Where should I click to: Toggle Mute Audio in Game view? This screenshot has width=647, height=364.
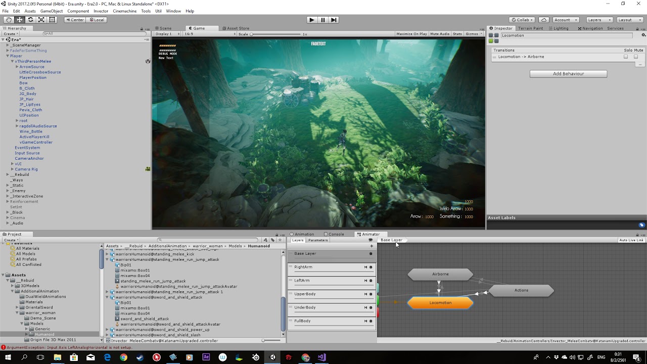click(x=440, y=34)
